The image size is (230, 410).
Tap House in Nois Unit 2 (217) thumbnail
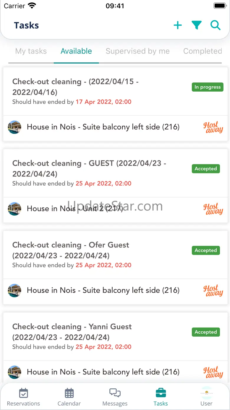point(14,209)
